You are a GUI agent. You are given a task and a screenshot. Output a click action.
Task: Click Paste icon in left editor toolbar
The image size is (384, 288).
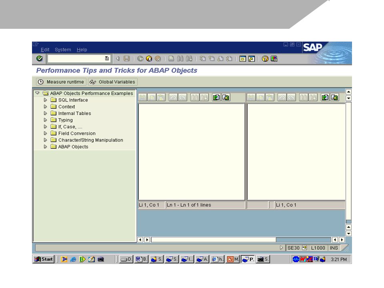(161, 98)
